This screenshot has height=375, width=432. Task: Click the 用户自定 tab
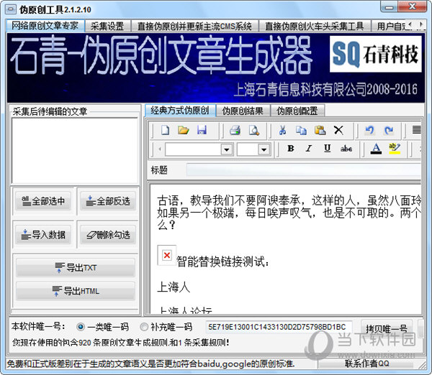391,26
